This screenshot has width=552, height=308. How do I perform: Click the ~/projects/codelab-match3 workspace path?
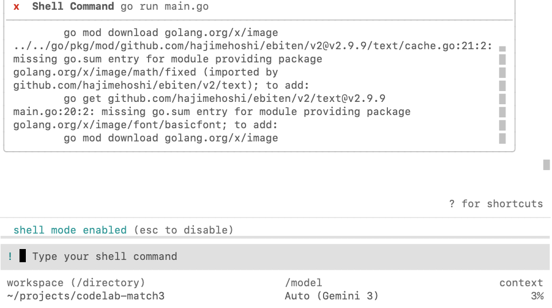click(85, 296)
